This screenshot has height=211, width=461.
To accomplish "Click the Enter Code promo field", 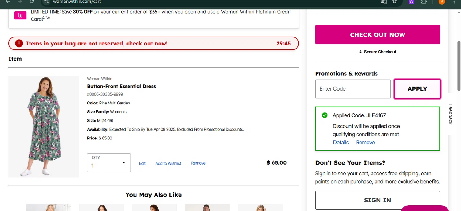I will coord(353,89).
